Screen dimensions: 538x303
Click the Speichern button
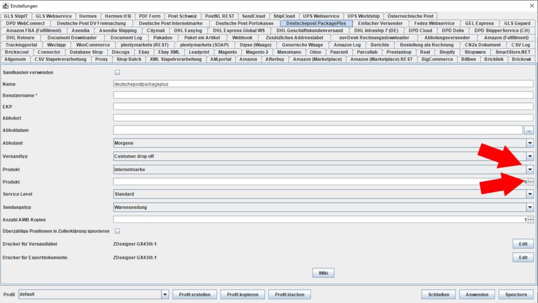tap(516, 295)
